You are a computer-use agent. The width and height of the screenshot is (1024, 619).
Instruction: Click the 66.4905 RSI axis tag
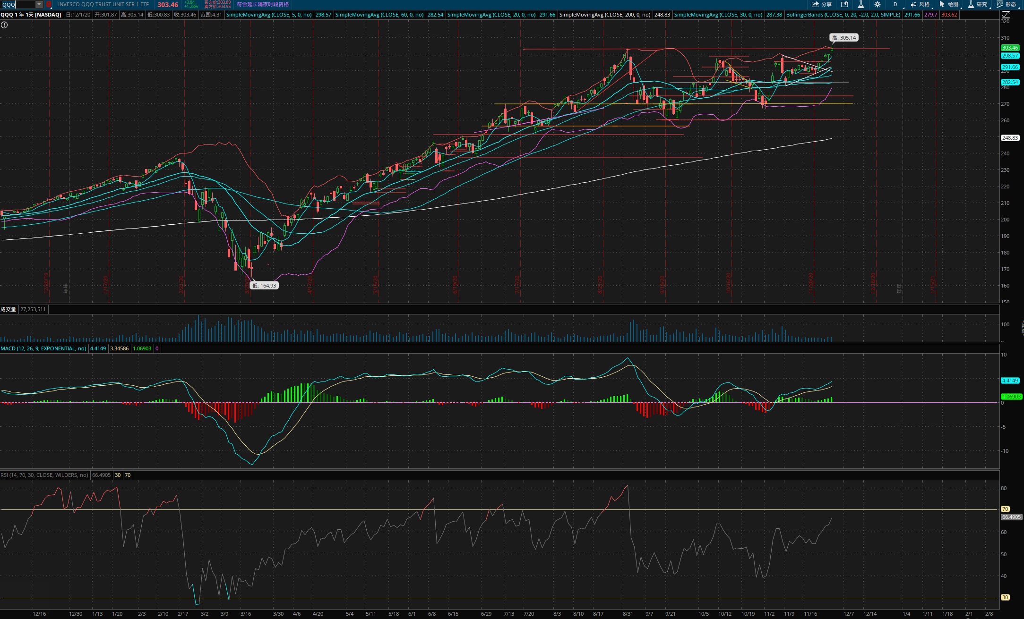pos(1011,517)
